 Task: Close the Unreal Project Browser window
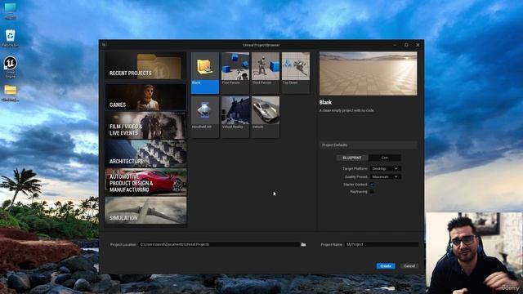pyautogui.click(x=418, y=45)
